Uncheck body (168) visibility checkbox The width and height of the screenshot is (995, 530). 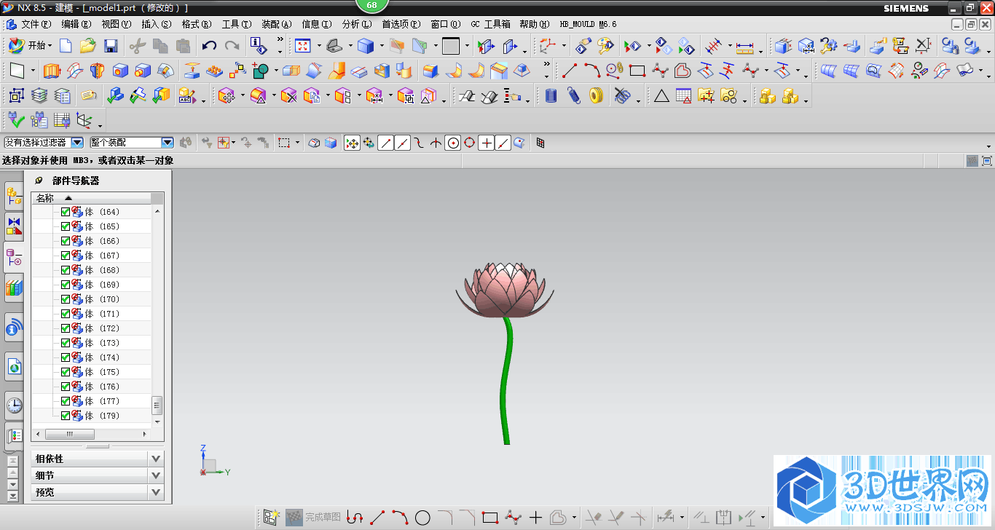pos(66,270)
